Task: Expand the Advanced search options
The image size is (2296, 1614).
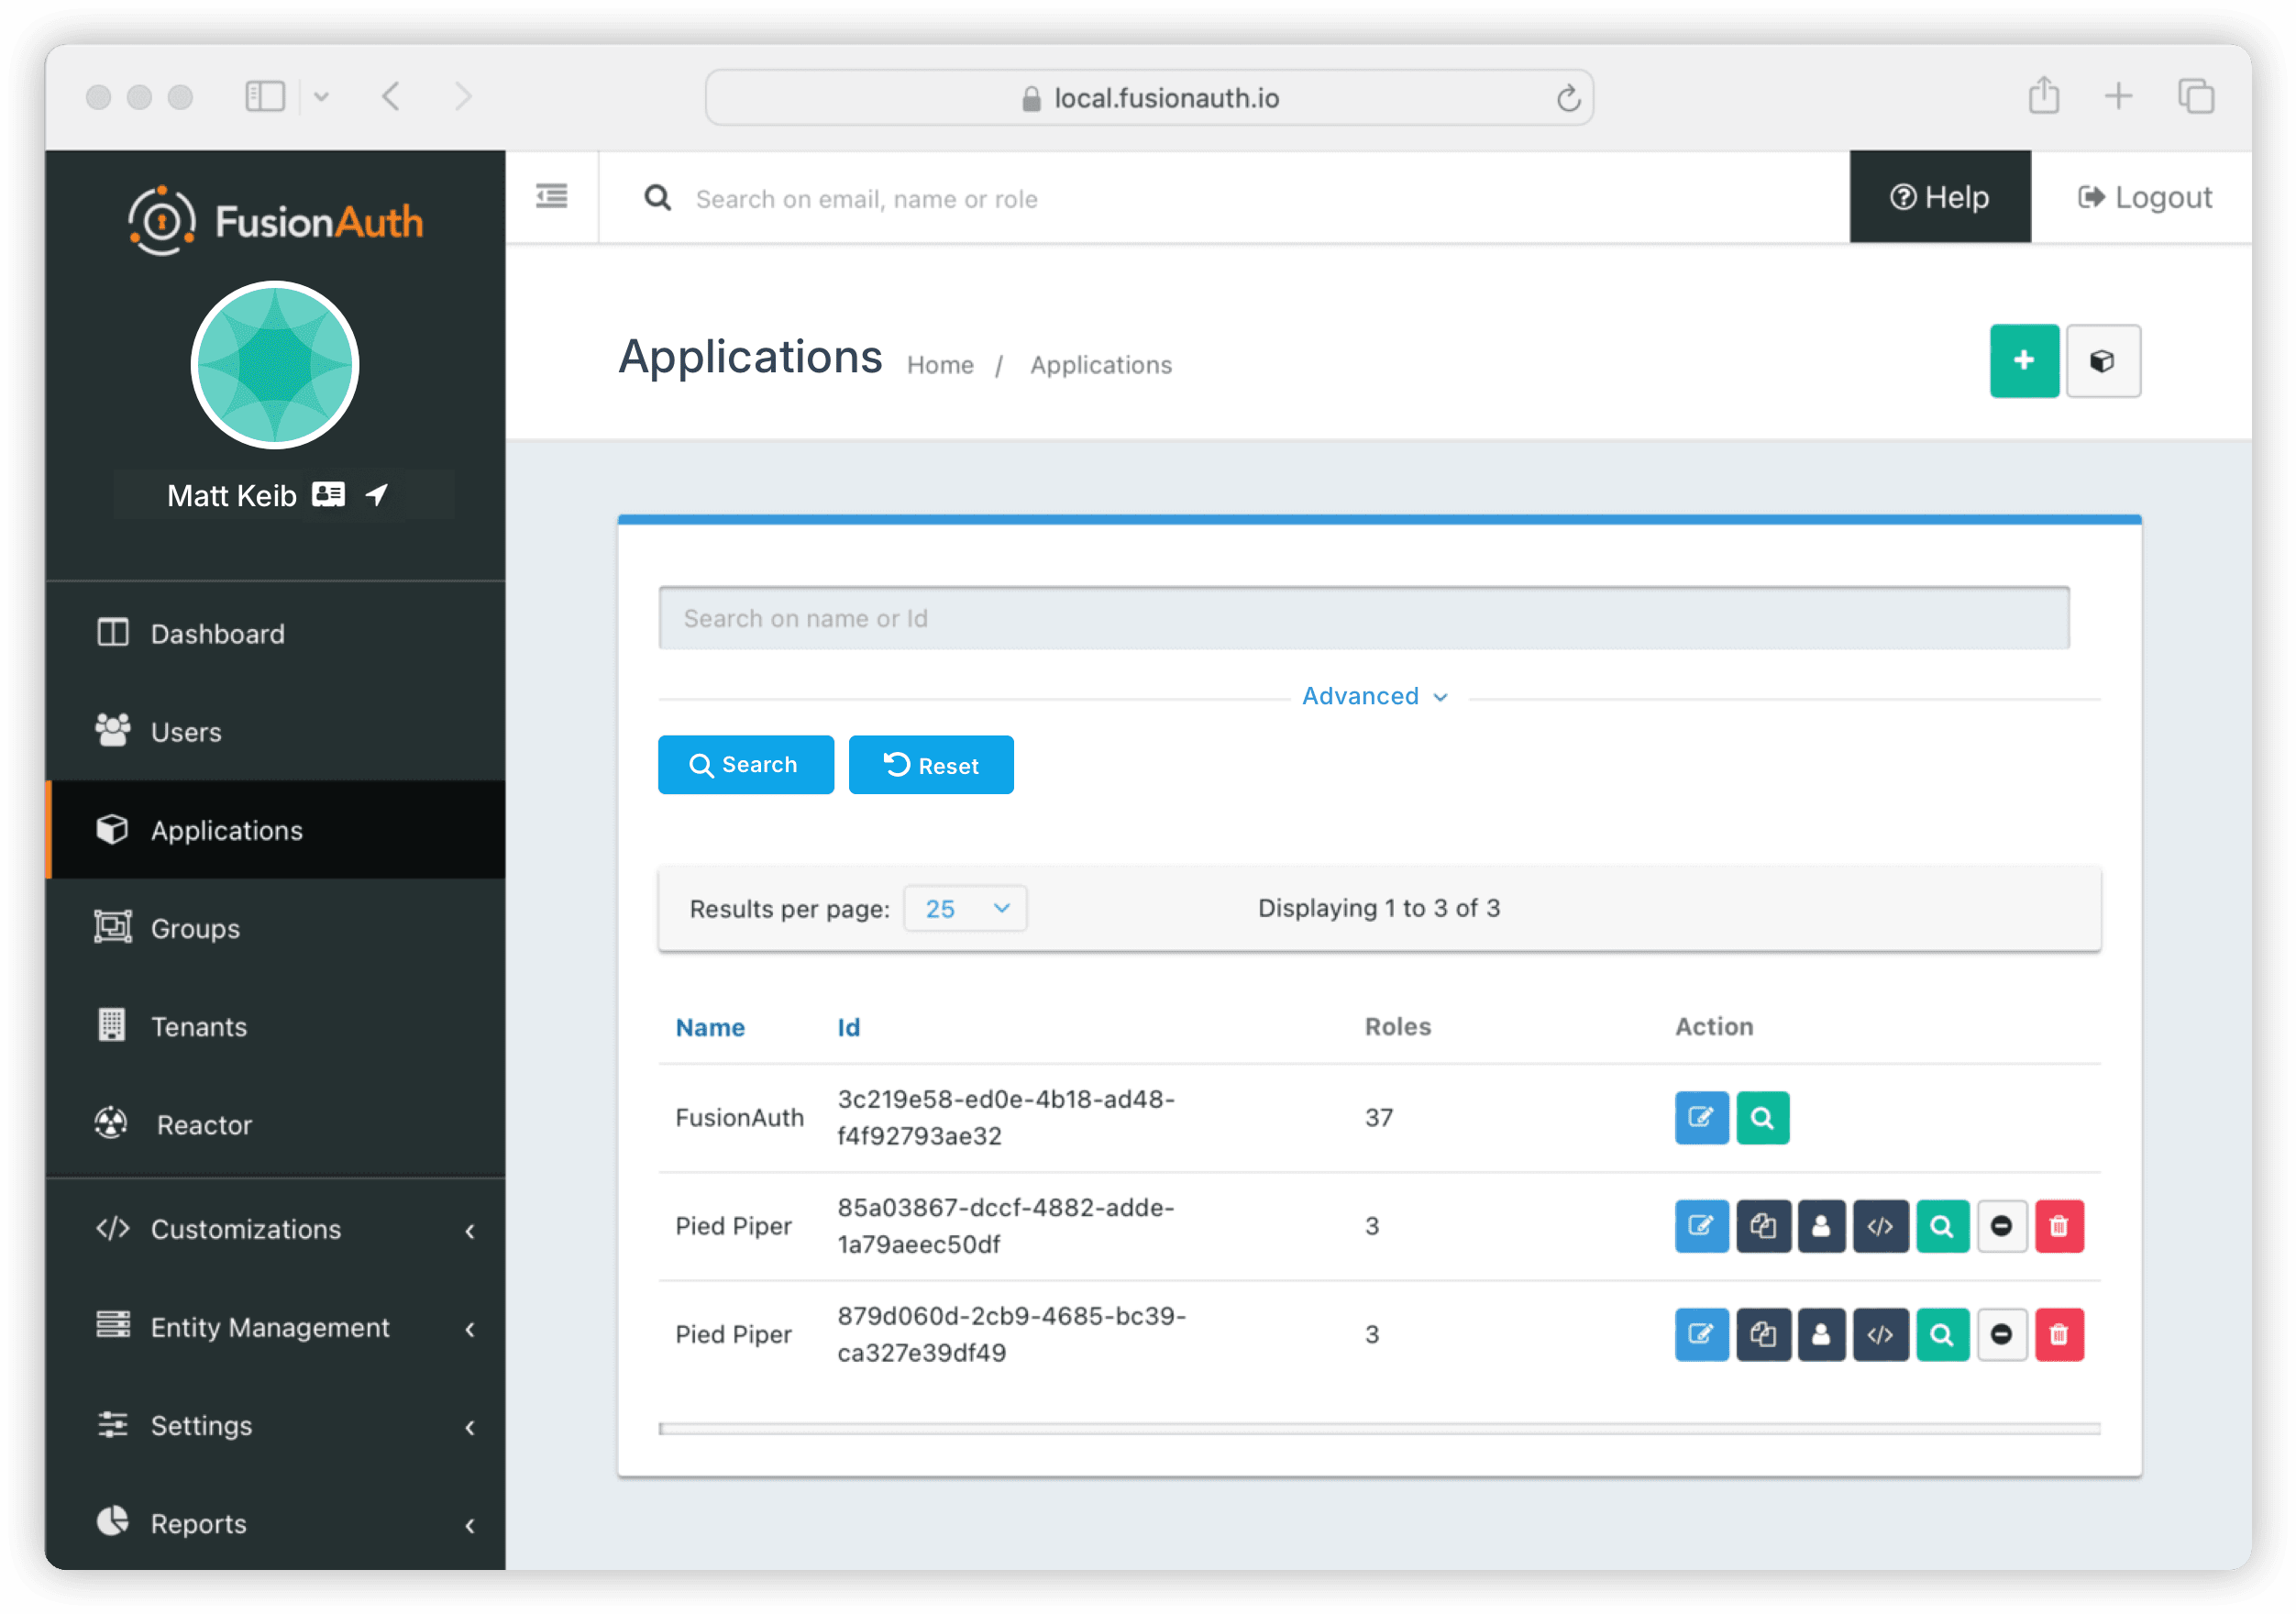Action: coord(1375,696)
